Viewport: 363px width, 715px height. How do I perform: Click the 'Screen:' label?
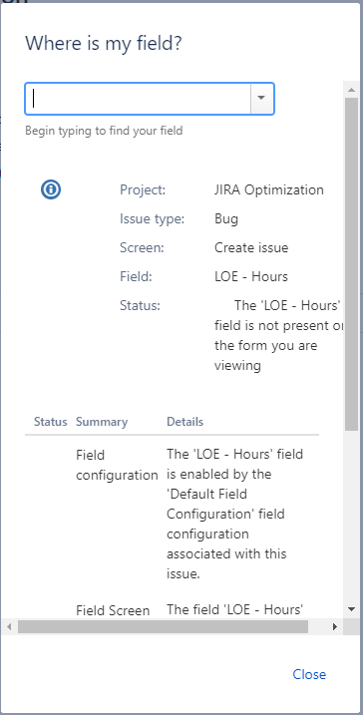142,247
